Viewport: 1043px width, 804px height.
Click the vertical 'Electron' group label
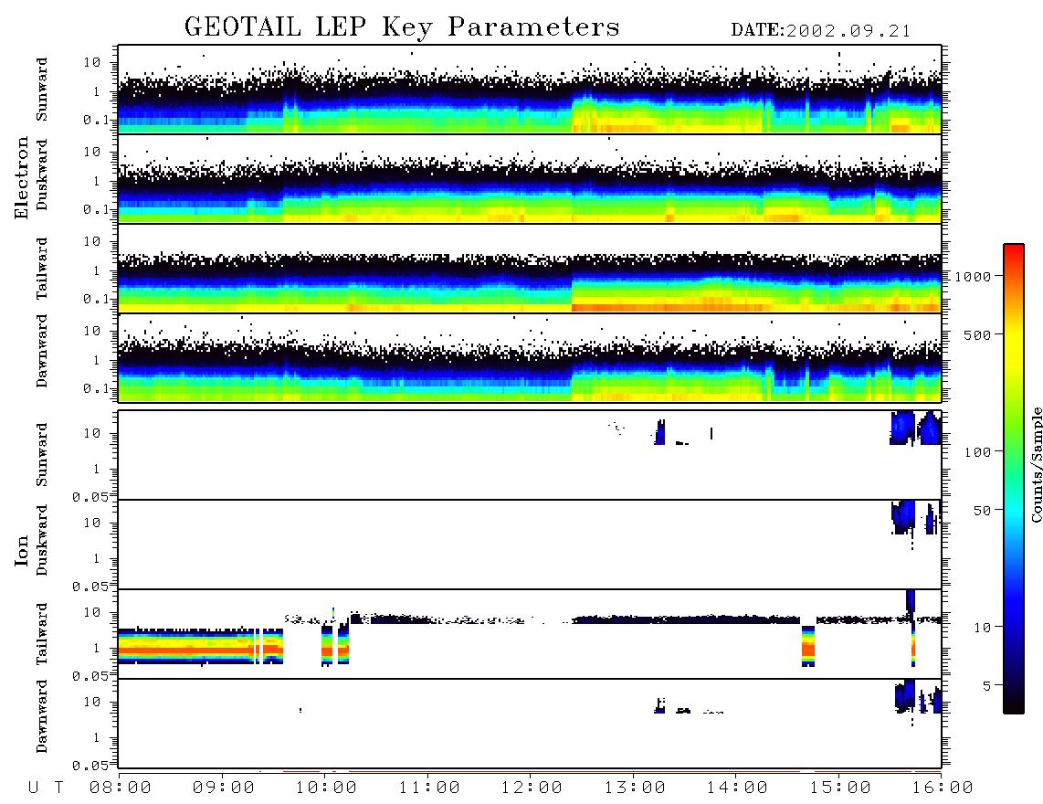[21, 177]
